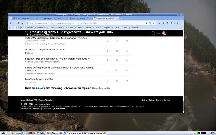Viewport: 216px width, 135px height.
Task: Open the Mail launcher in taskbar
Action: (x=49, y=133)
